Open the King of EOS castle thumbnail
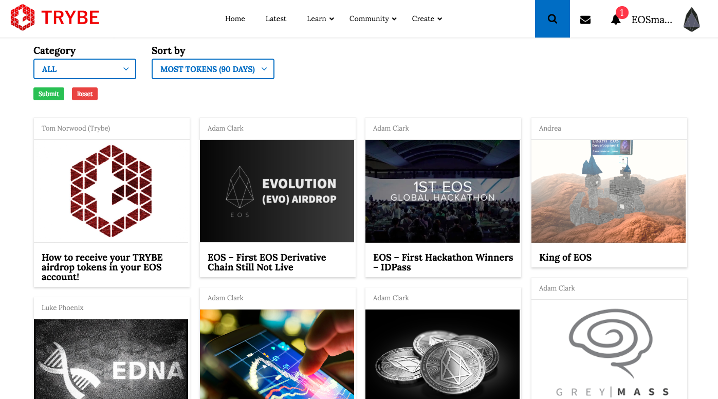 click(x=609, y=191)
